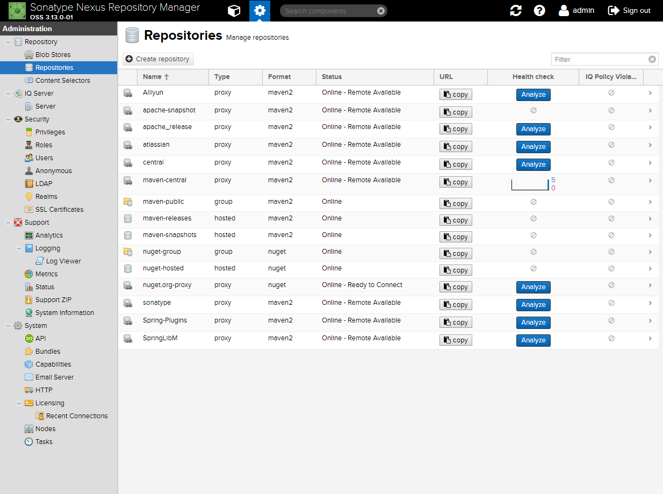Copy URL of maven-releases repository
Screen dimensions: 663x494
tap(456, 220)
